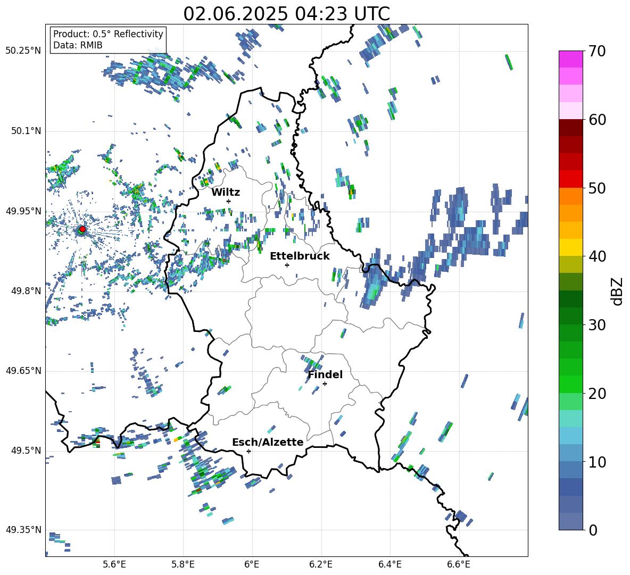This screenshot has width=630, height=575.
Task: Click the Wiltz station cross marker
Action: (x=229, y=201)
